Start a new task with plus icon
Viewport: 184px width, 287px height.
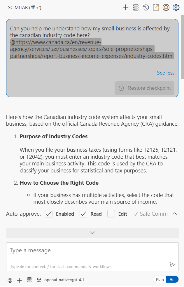point(126,8)
